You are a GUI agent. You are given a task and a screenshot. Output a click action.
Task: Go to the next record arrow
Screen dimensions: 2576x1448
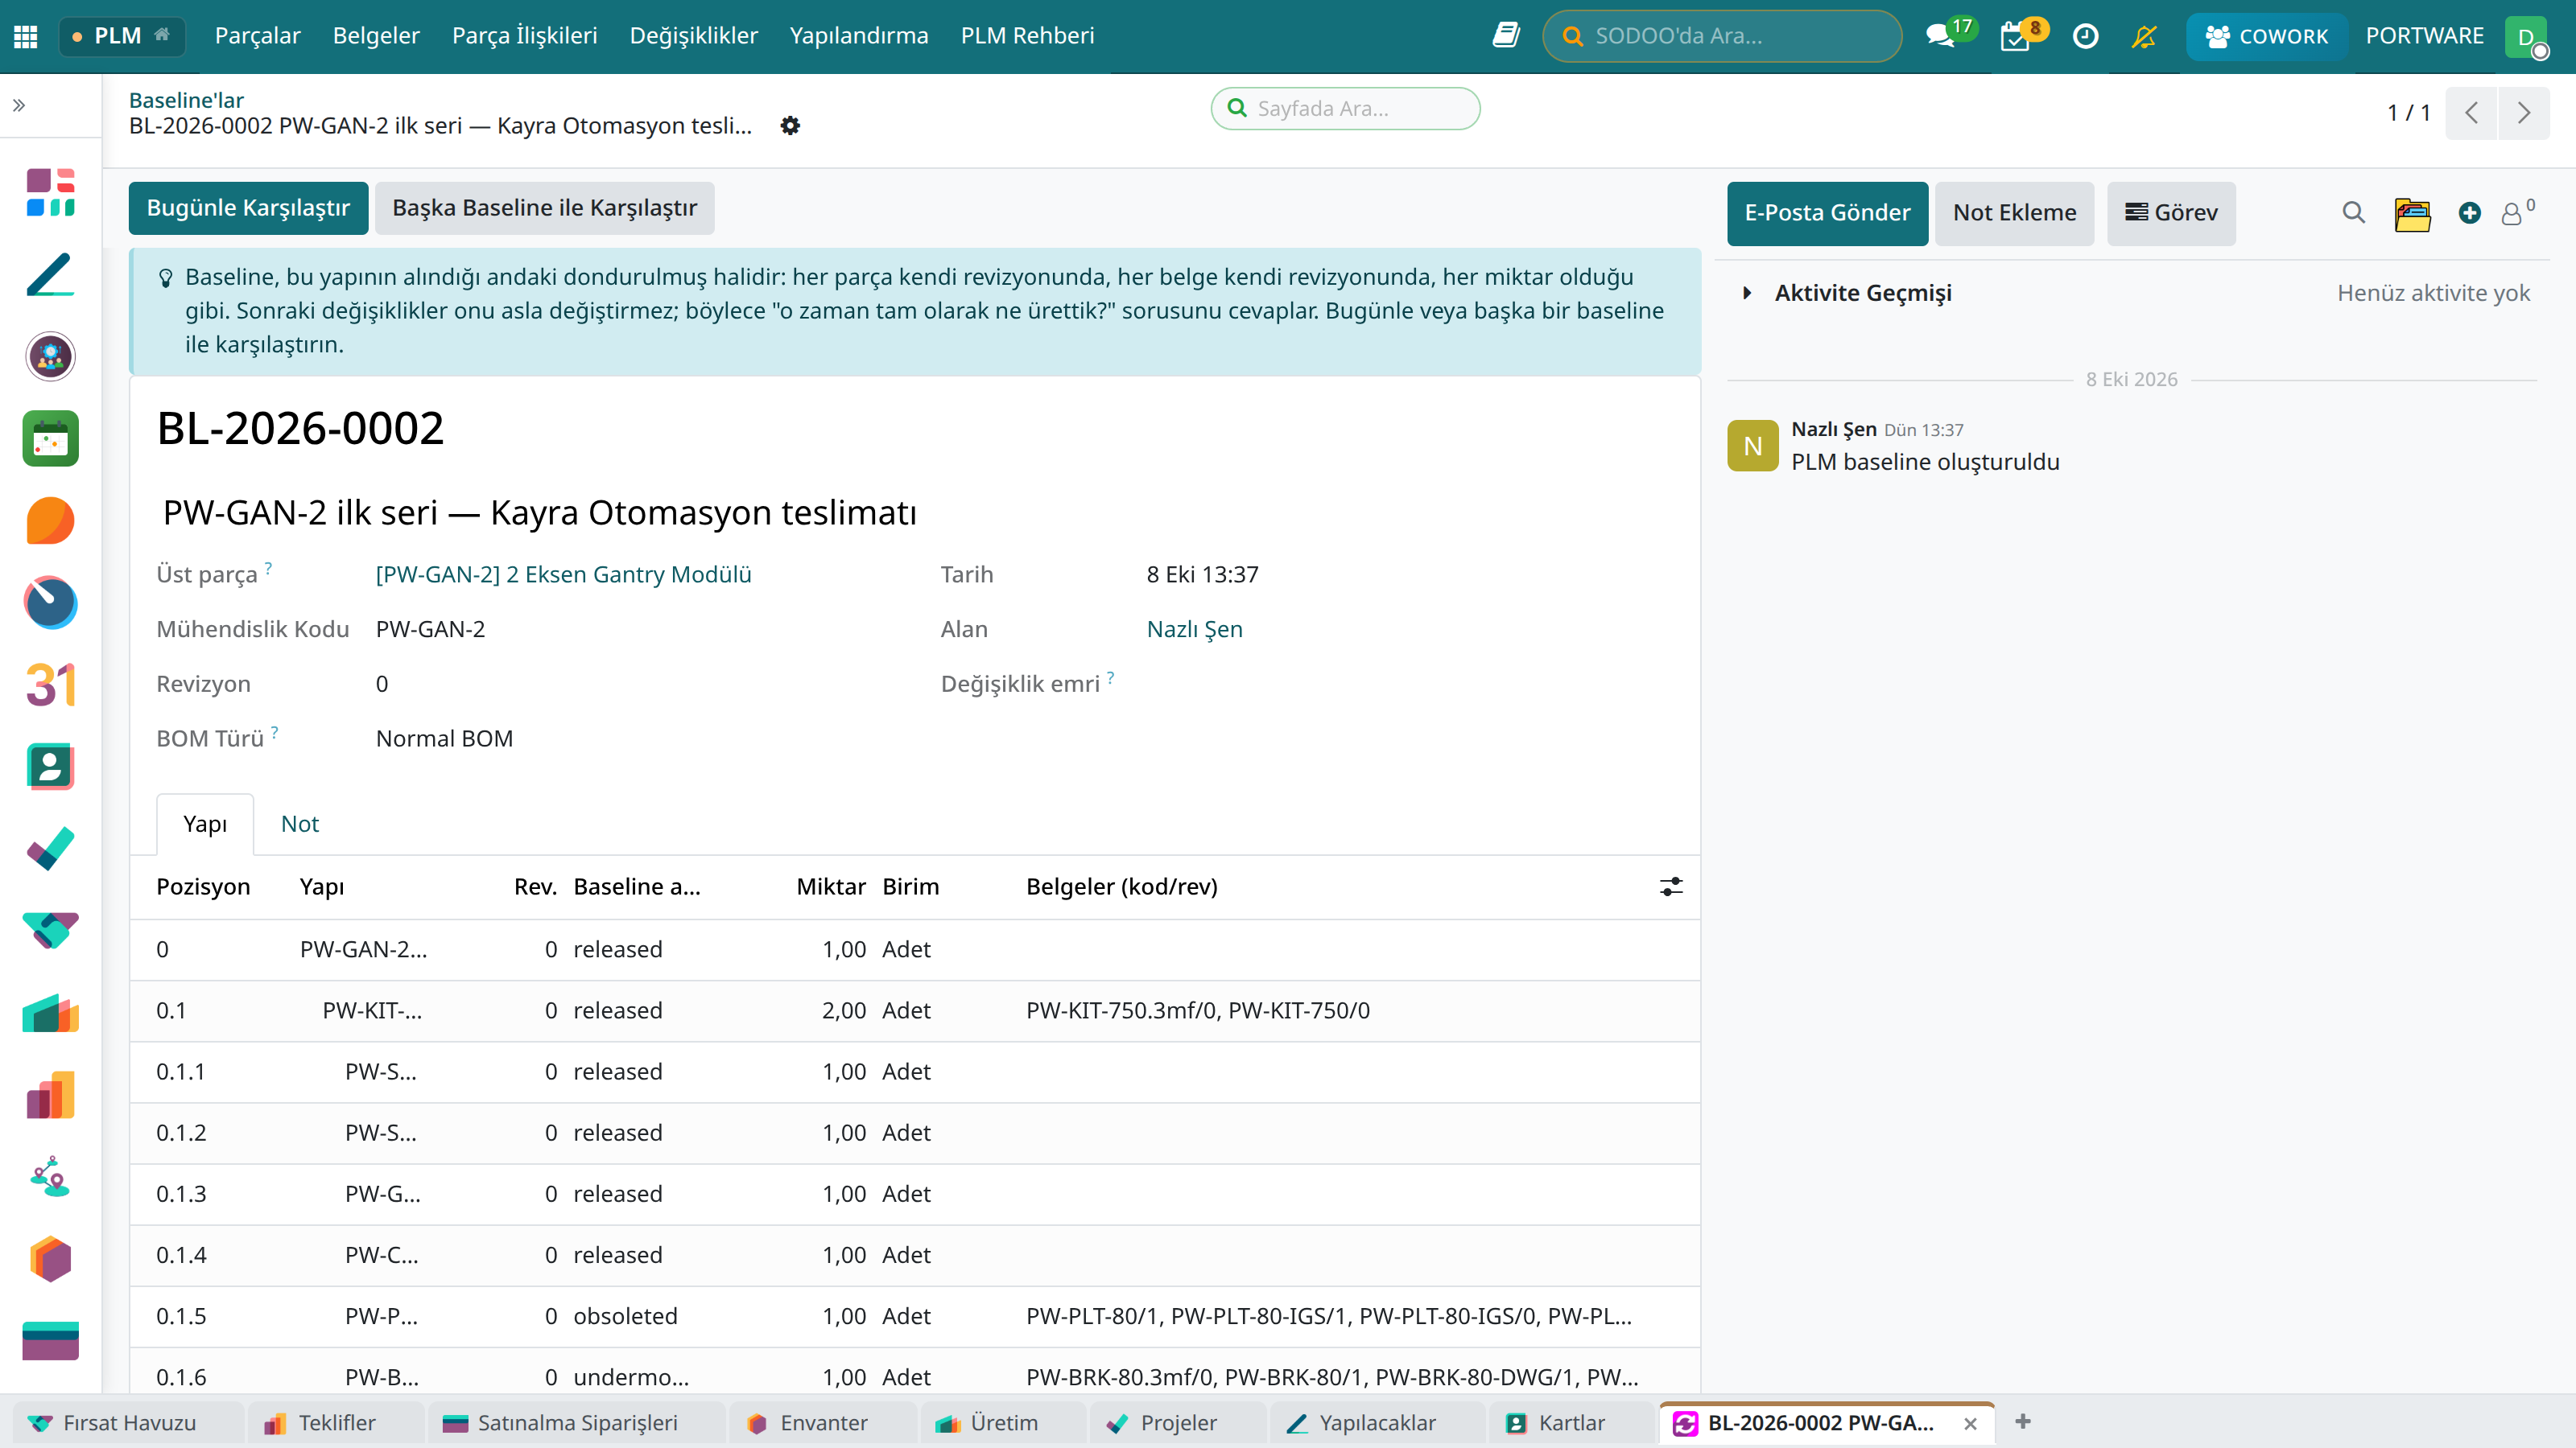pyautogui.click(x=2523, y=113)
